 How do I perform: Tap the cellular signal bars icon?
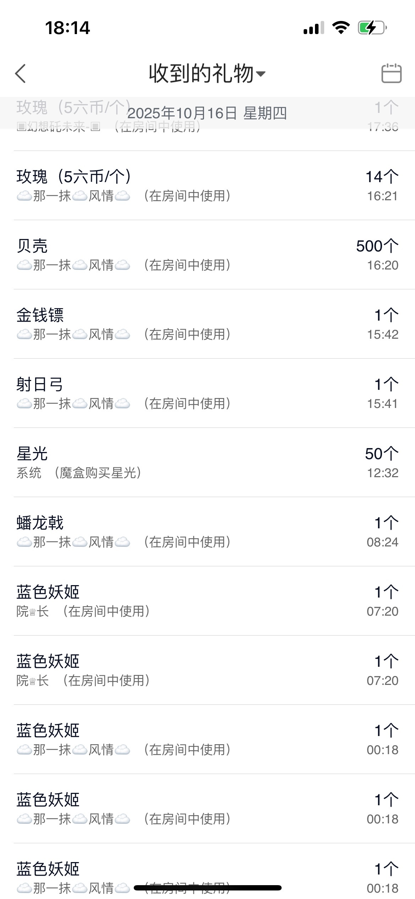click(314, 28)
